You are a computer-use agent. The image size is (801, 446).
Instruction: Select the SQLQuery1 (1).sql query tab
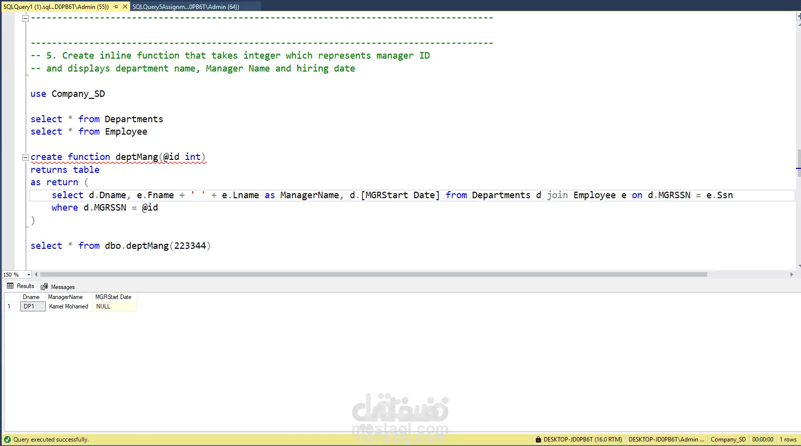(56, 7)
